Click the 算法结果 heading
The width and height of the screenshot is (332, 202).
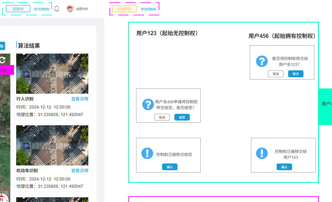[x=29, y=46]
